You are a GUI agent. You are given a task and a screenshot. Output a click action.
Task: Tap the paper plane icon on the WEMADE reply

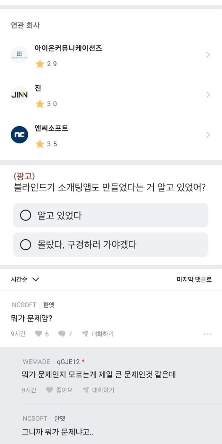(86, 390)
